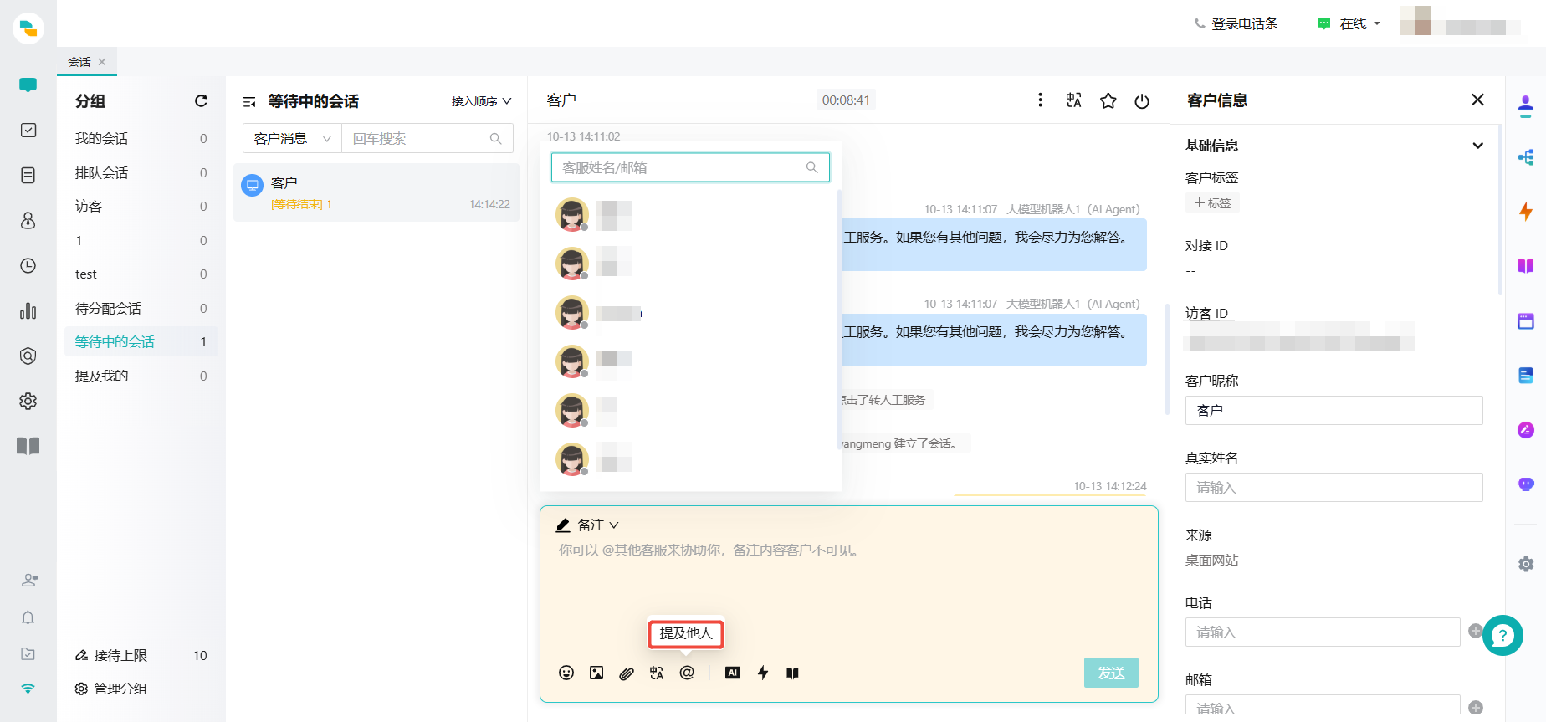Collapse the 基础信息 section
The height and width of the screenshot is (722, 1546).
click(1477, 146)
